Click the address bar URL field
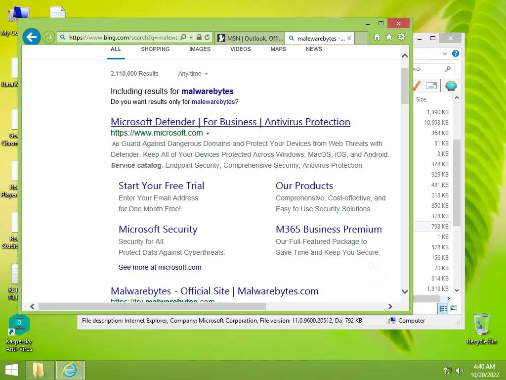Viewport: 506px width, 380px height. [123, 38]
